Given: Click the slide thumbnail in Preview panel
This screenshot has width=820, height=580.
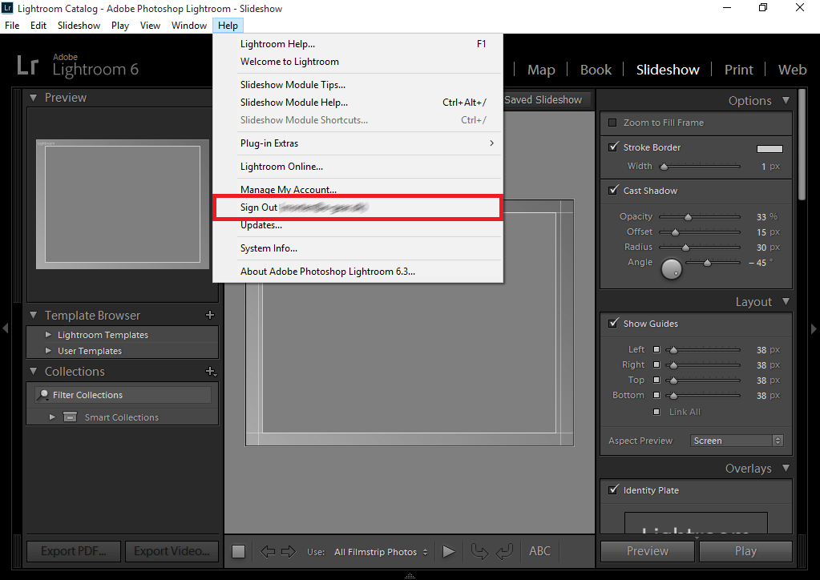Looking at the screenshot, I should [x=123, y=203].
